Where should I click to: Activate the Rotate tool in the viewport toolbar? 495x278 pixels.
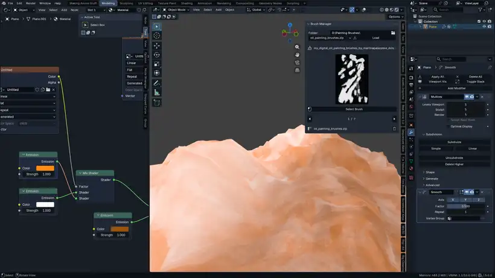[x=157, y=54]
